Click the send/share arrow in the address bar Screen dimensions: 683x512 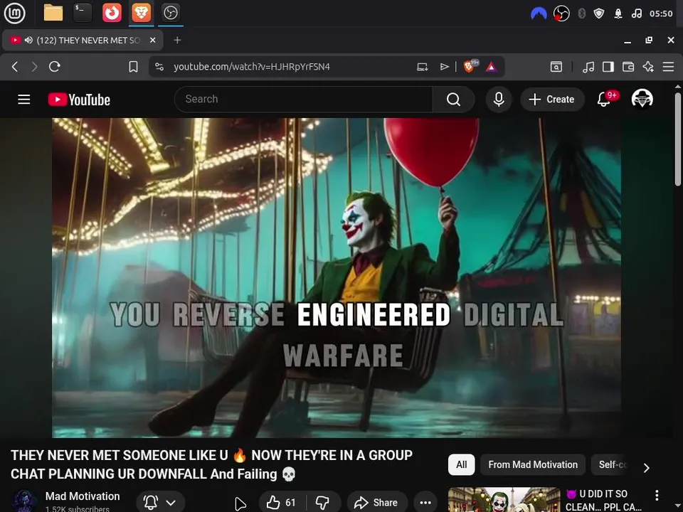(444, 67)
